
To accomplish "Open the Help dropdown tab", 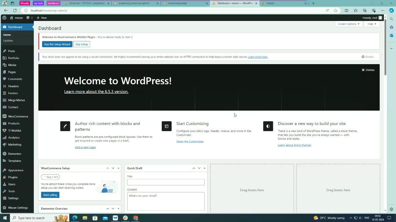I will coord(372,24).
